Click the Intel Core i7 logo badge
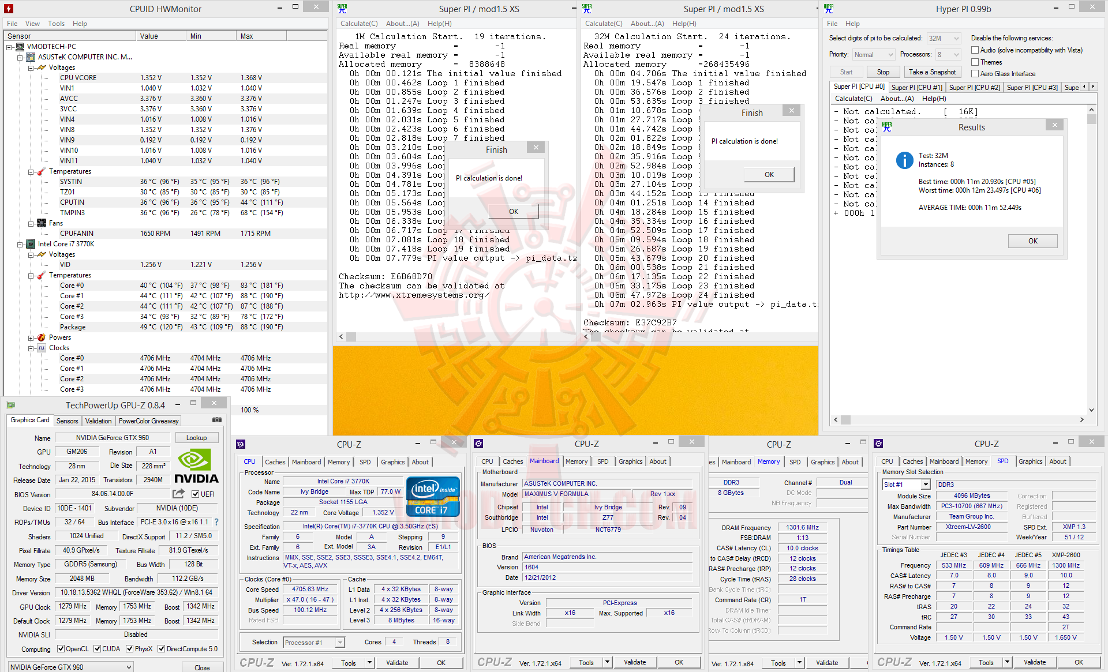The width and height of the screenshot is (1108, 672). tap(433, 496)
